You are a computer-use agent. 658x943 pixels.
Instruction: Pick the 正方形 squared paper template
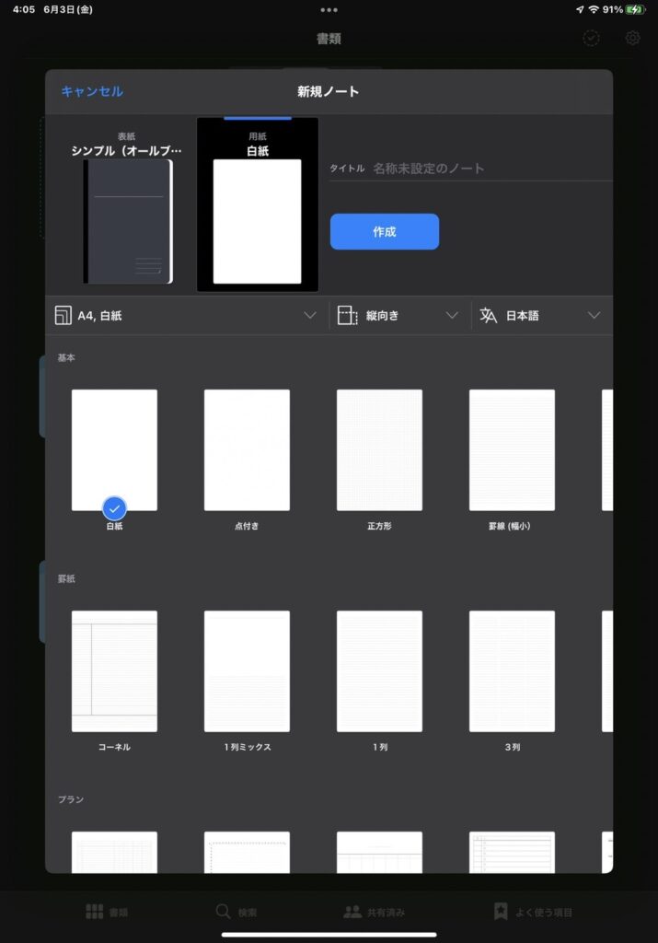point(379,450)
